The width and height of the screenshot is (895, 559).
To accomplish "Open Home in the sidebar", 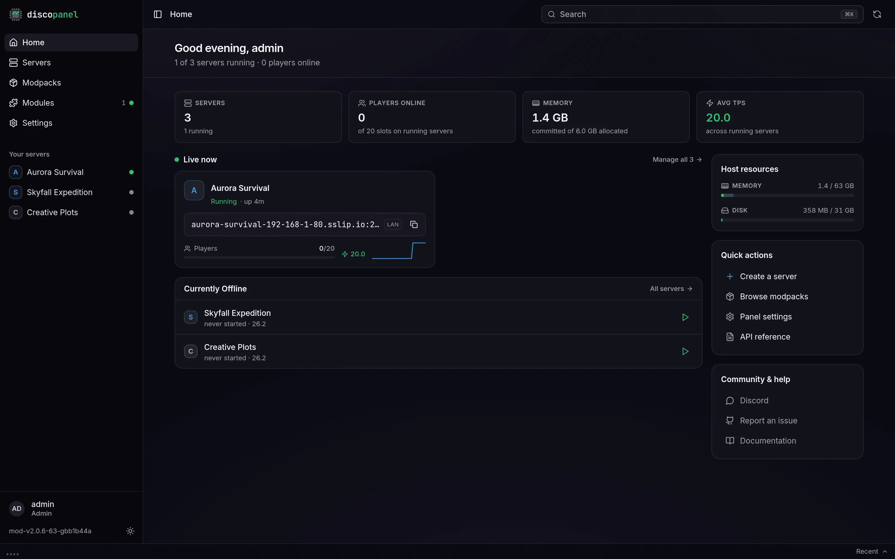I will [71, 42].
